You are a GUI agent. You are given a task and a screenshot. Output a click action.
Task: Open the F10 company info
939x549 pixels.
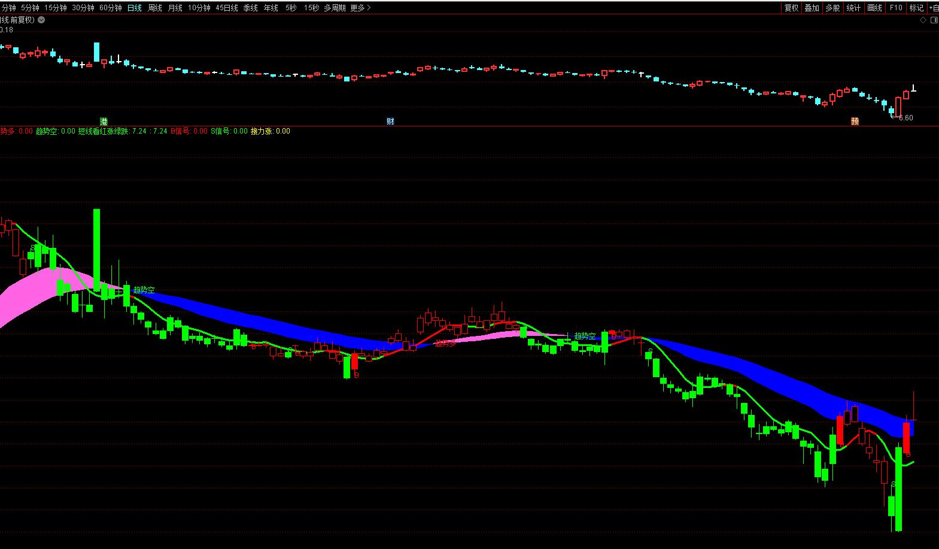point(895,8)
